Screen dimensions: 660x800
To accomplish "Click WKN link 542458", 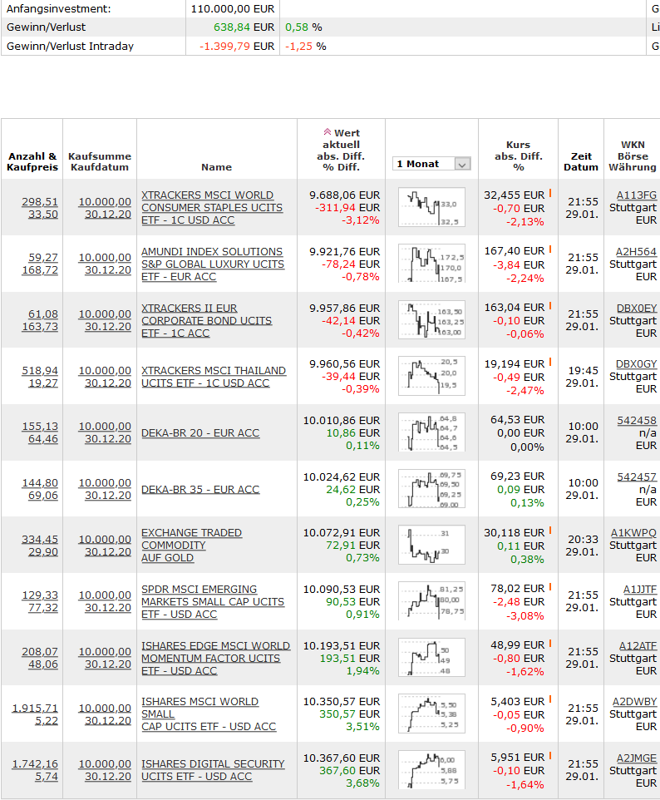I will (637, 421).
